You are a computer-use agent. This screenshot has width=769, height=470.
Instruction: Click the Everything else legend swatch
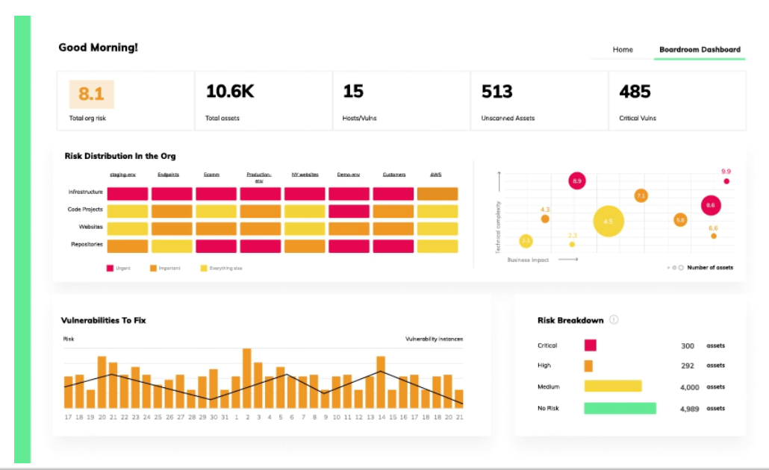click(204, 268)
